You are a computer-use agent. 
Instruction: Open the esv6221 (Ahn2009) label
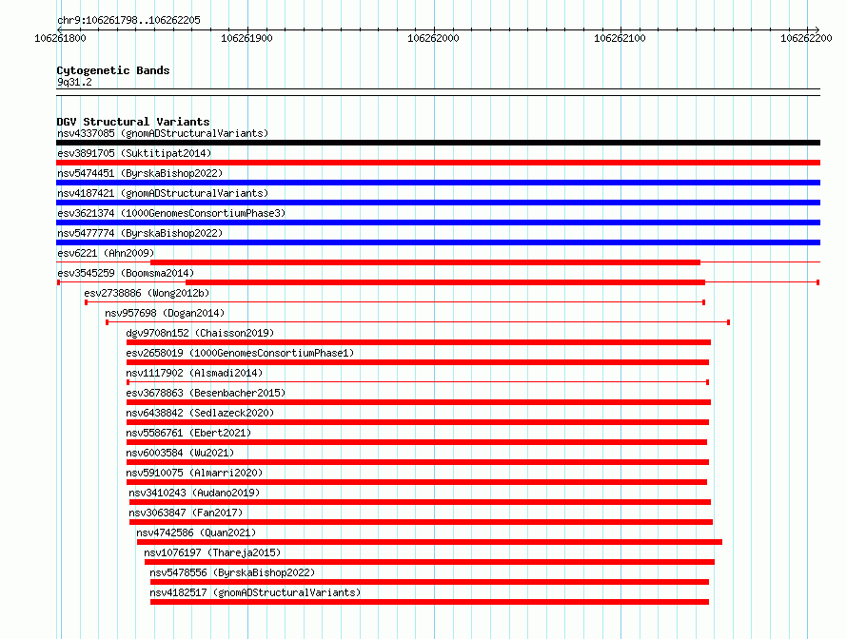[x=106, y=253]
